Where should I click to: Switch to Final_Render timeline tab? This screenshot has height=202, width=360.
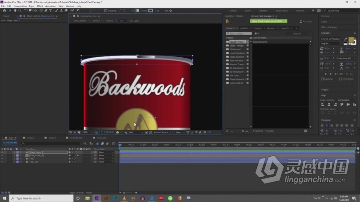(x=76, y=138)
